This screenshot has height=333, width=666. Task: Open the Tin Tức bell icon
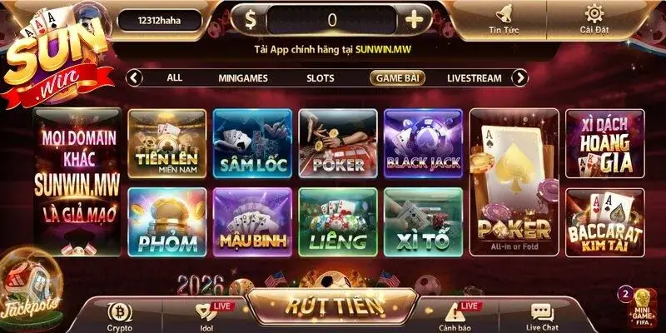point(504,15)
